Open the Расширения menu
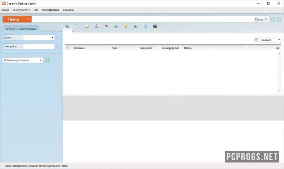The width and height of the screenshot is (284, 169). [x=50, y=10]
